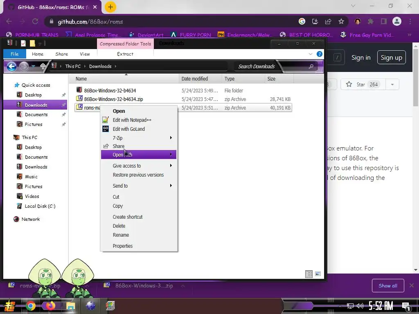419x314 pixels.
Task: Open the GitHub Star dropdown arrow
Action: point(392,84)
